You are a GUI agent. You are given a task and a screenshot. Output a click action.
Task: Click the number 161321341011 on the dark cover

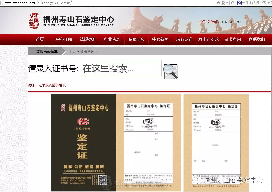point(83,128)
